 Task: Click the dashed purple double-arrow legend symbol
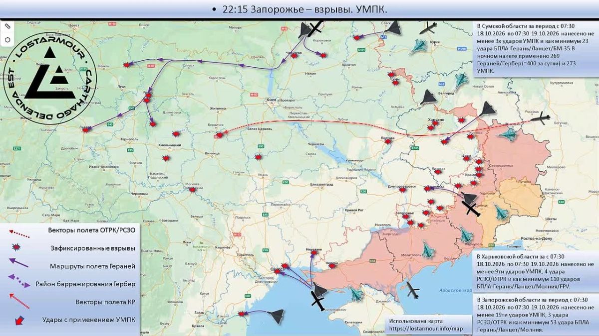tap(18, 281)
